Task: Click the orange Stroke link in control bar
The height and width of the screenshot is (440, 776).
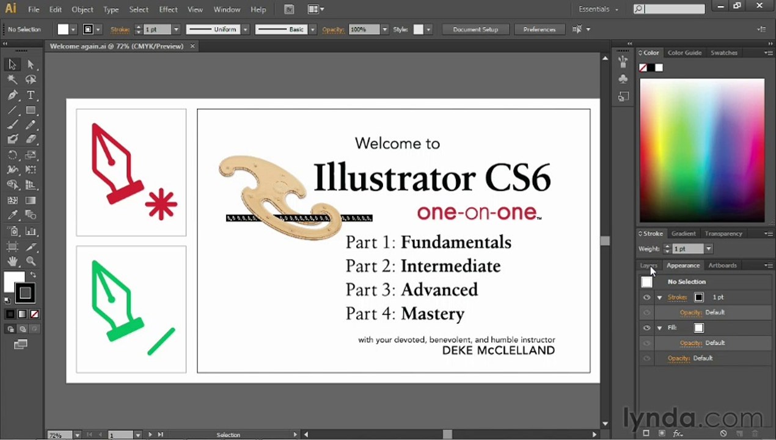Action: coord(120,29)
